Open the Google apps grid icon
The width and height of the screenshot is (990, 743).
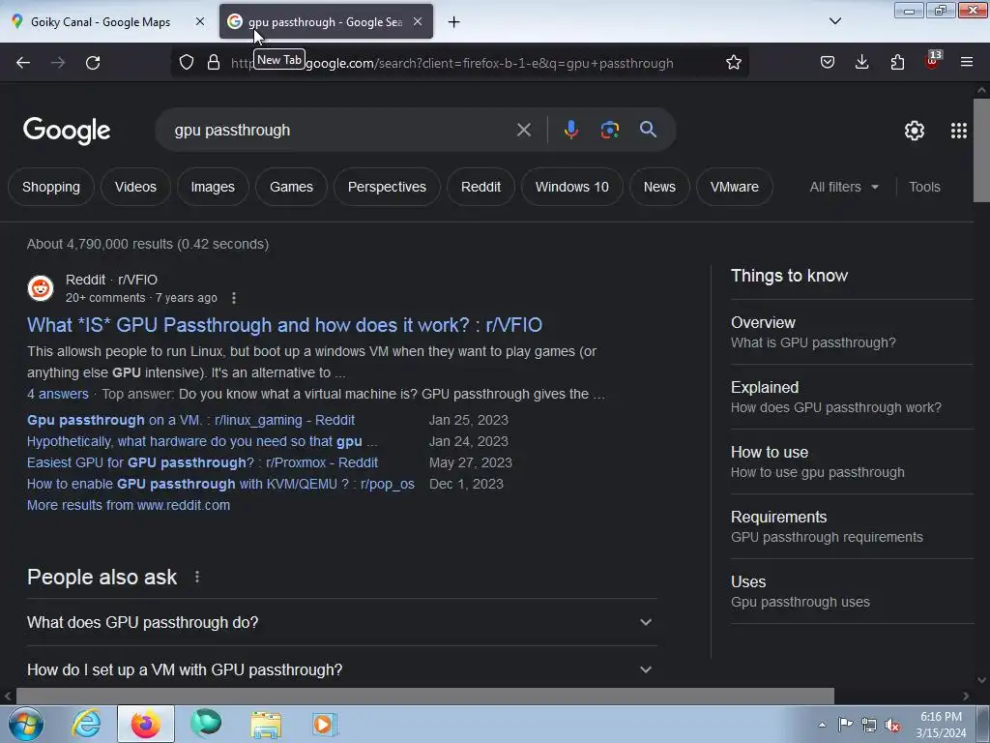click(x=958, y=131)
